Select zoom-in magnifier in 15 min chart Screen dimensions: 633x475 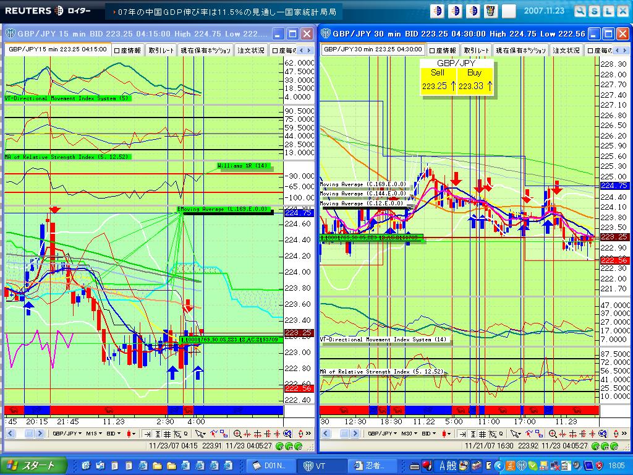click(x=237, y=434)
